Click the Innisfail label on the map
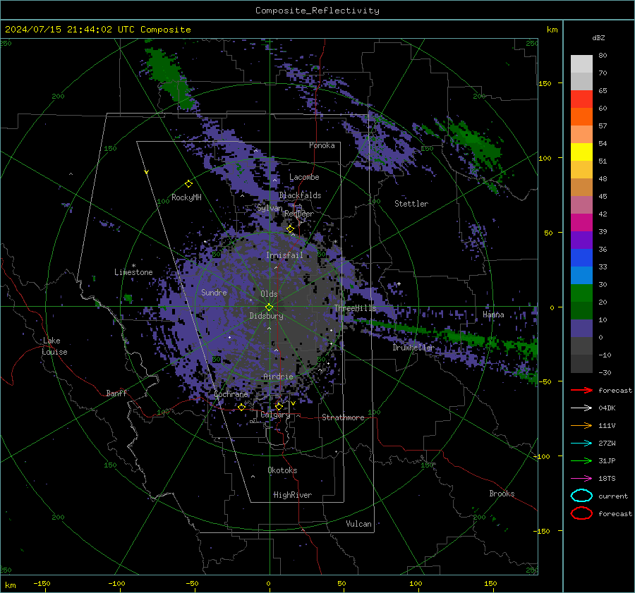The width and height of the screenshot is (635, 593). coord(284,255)
